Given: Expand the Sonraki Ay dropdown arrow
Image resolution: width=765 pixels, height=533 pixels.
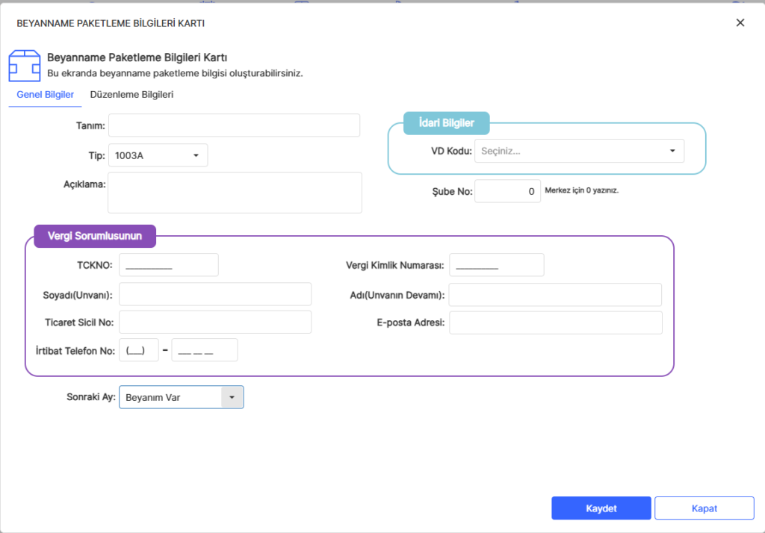Looking at the screenshot, I should coord(232,397).
